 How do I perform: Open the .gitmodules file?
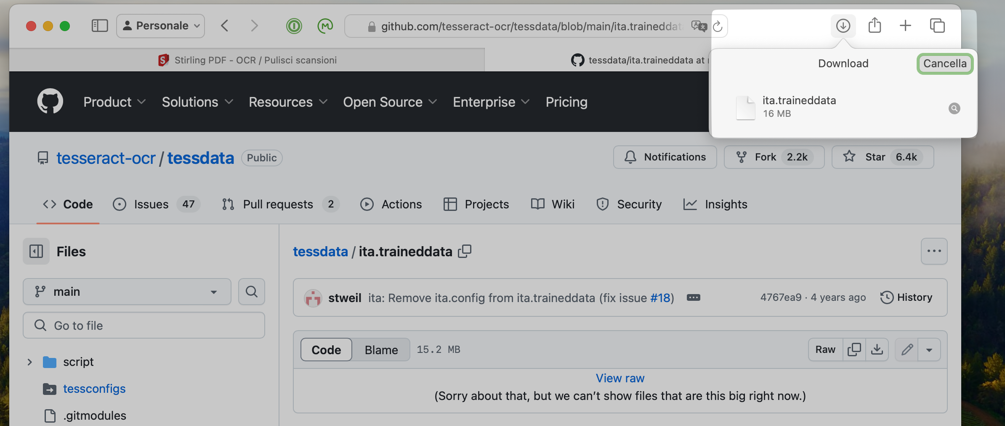[x=95, y=415]
